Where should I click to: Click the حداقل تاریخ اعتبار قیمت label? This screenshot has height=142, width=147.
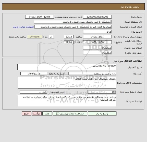point(133,42)
